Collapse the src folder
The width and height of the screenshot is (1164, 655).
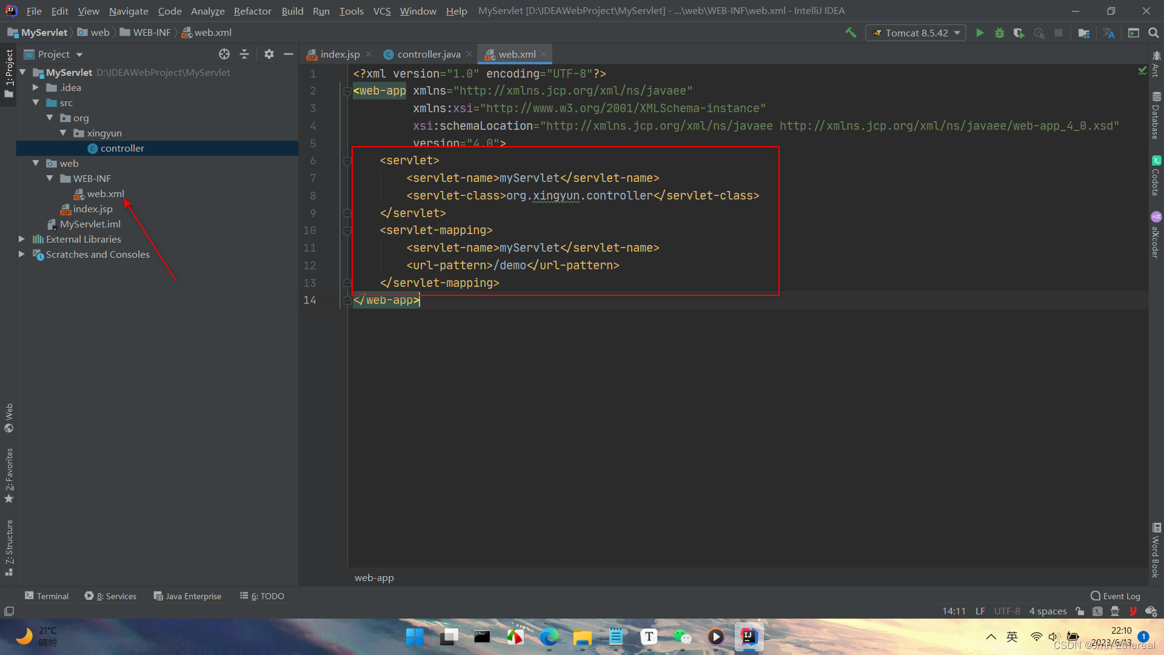coord(36,102)
